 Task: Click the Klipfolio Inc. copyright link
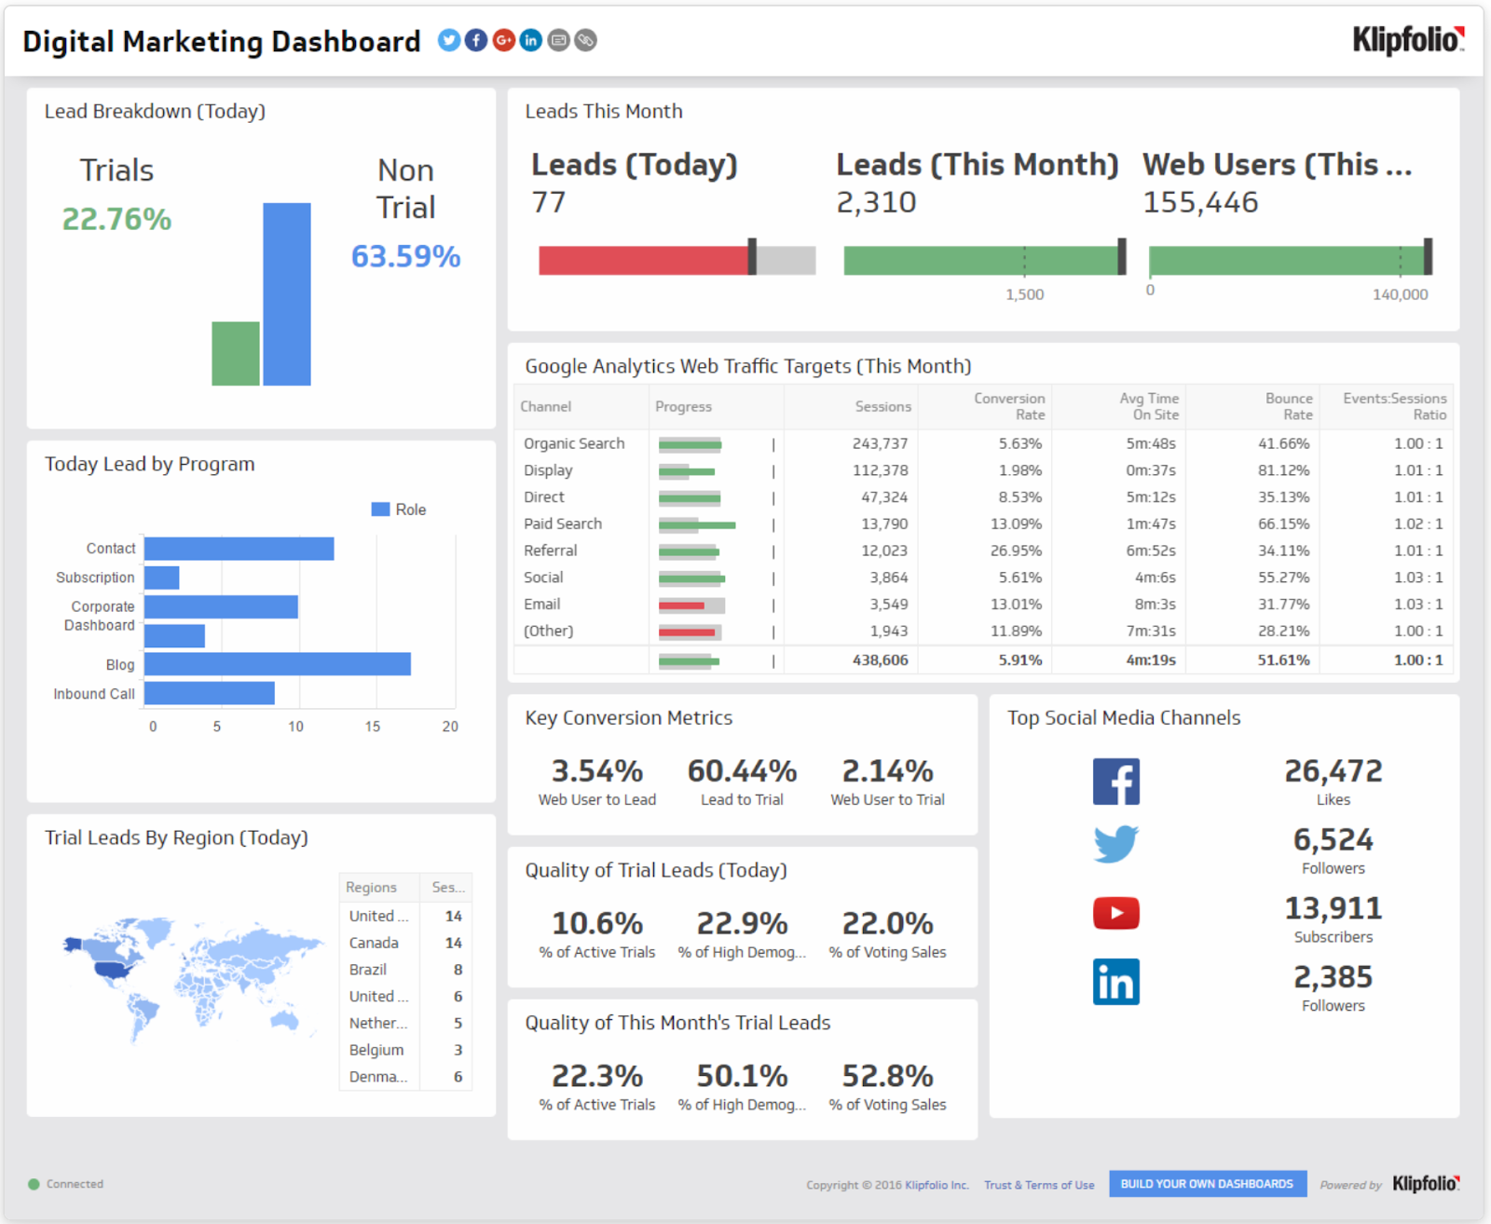coord(937,1185)
